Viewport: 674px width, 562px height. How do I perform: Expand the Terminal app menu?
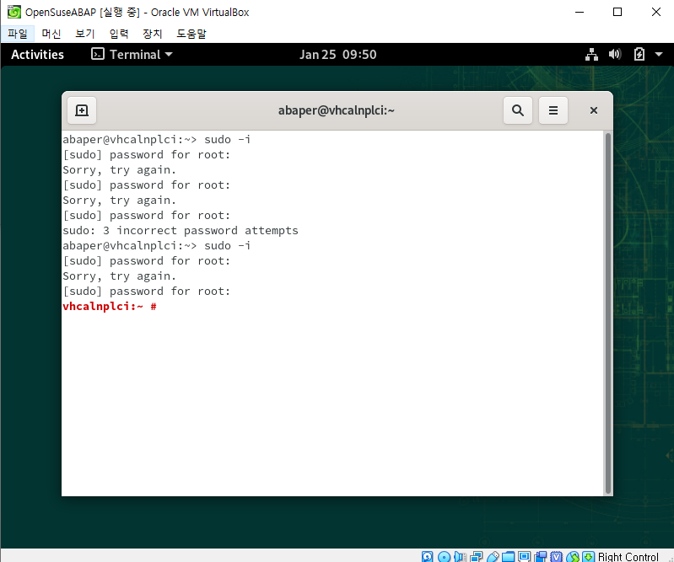click(132, 55)
